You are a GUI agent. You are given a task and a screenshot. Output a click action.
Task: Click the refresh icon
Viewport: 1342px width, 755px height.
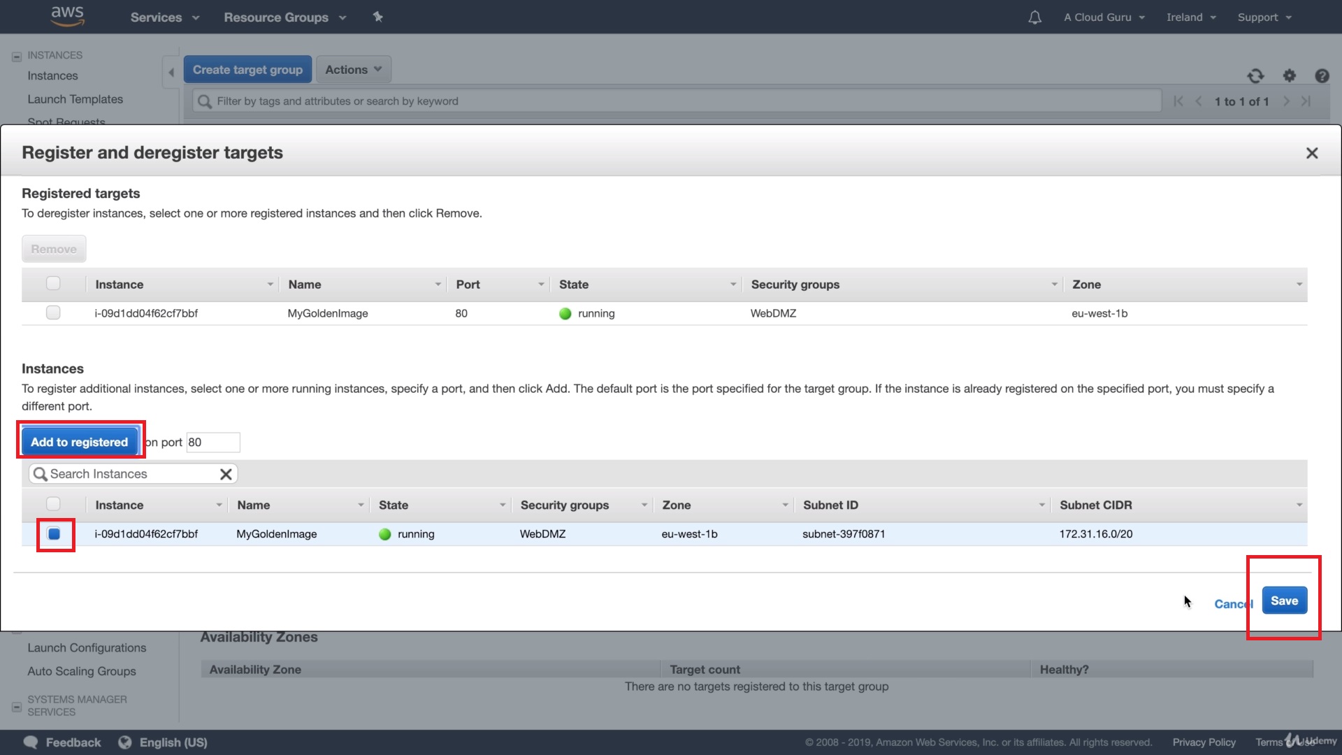tap(1255, 75)
